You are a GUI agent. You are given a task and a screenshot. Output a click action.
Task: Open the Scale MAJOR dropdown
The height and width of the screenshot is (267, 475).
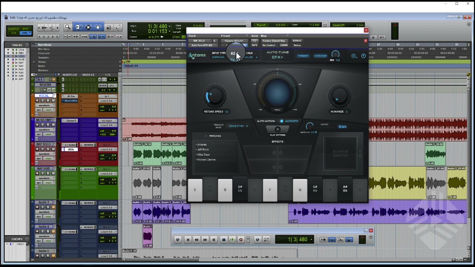click(x=251, y=57)
